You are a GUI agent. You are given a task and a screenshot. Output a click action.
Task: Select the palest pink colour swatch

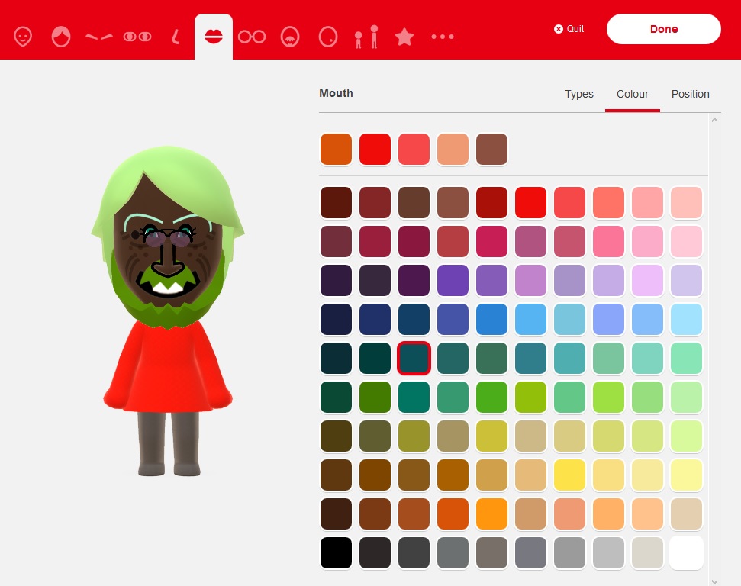pyautogui.click(x=686, y=241)
